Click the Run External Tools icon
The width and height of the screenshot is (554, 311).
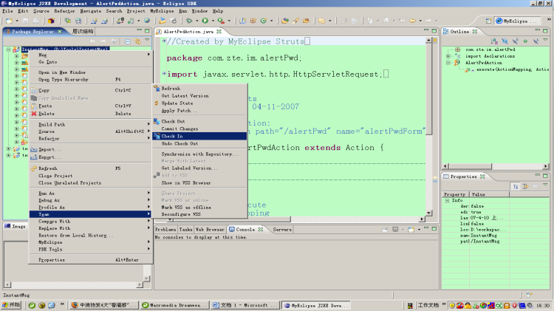(x=221, y=21)
